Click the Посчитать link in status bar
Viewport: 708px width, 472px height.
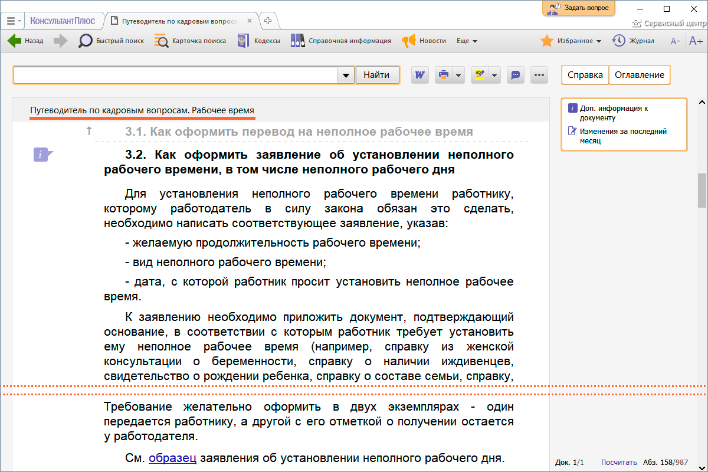point(619,462)
